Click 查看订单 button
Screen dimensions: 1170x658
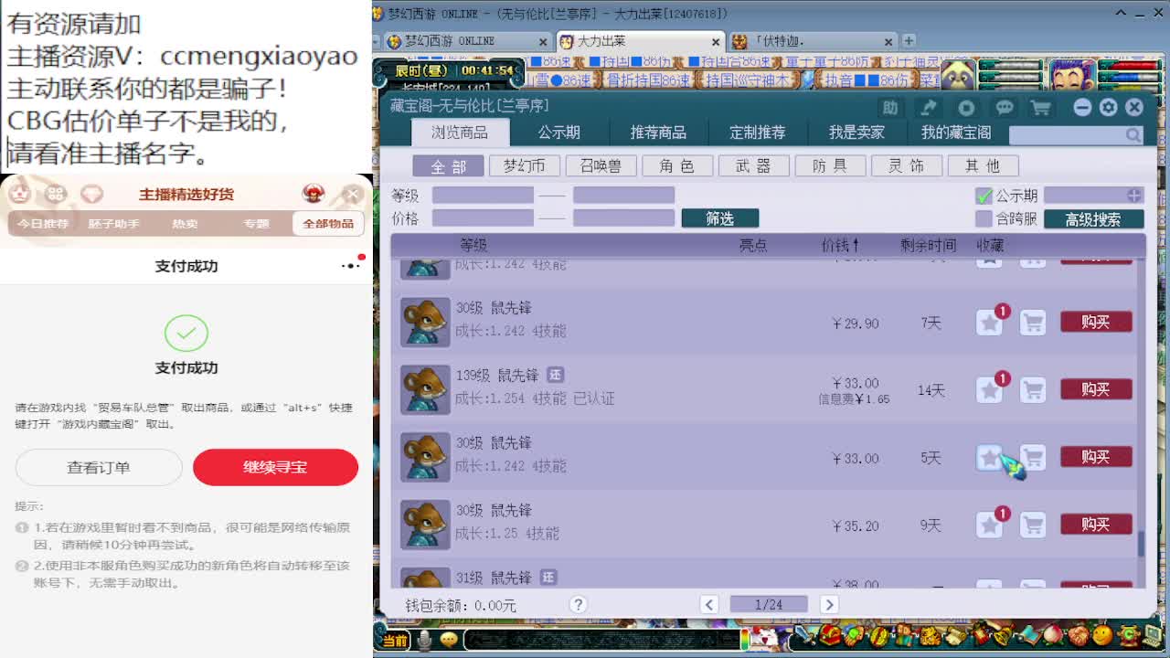pos(99,467)
